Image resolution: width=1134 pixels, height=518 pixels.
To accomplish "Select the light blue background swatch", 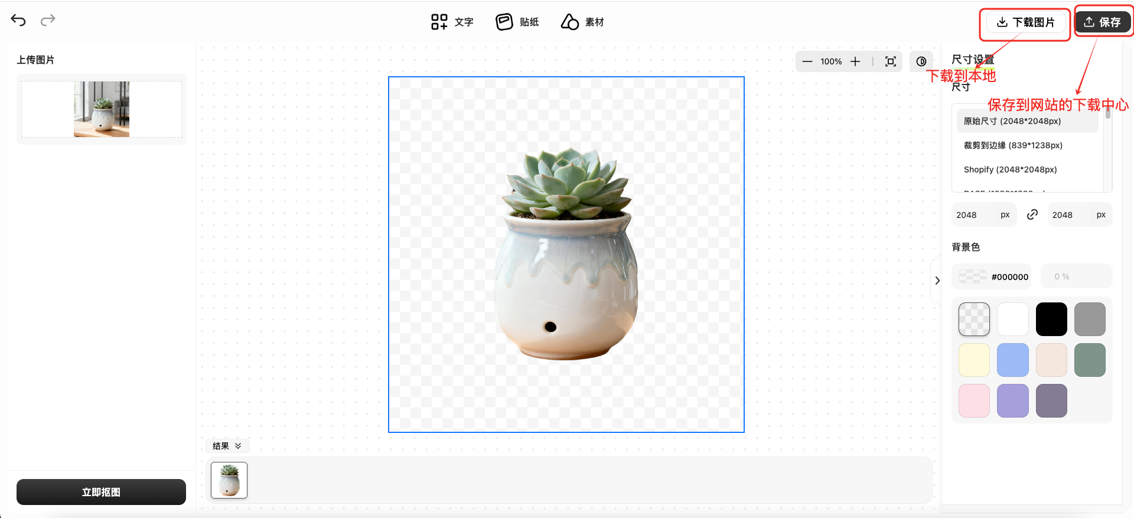I will tap(1012, 360).
